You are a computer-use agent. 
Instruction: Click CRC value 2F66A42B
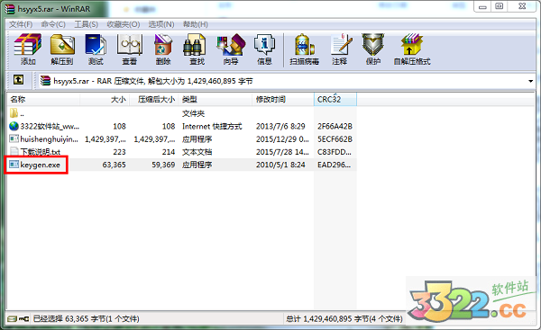click(x=335, y=126)
